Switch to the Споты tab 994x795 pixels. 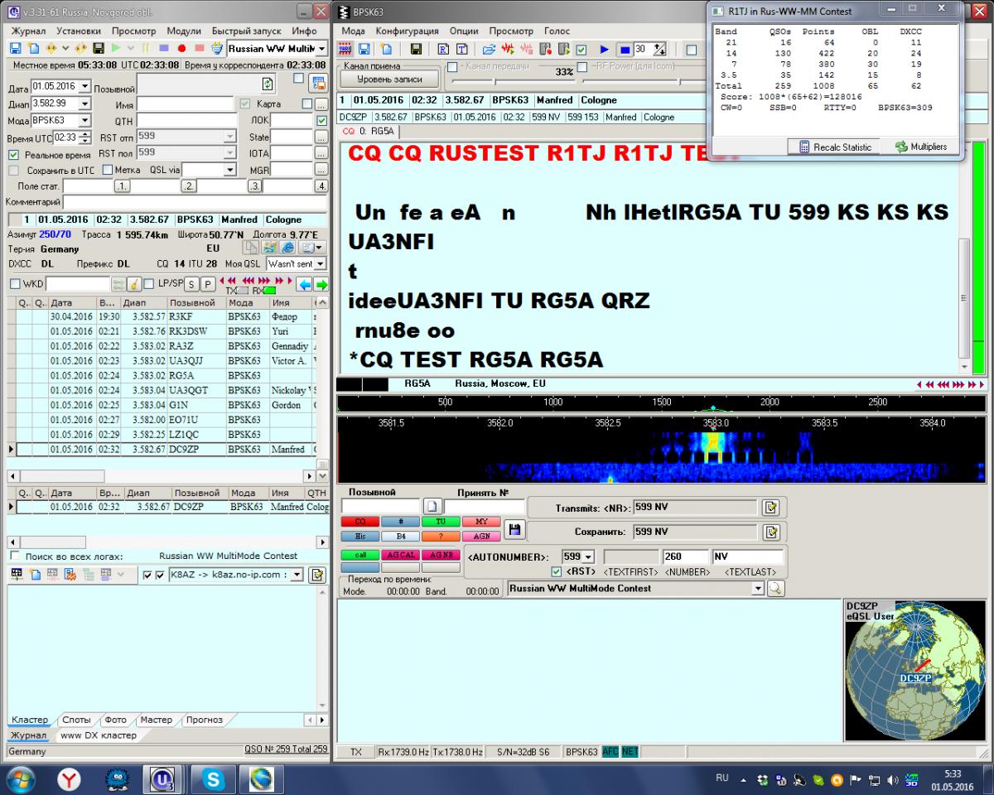(x=77, y=720)
